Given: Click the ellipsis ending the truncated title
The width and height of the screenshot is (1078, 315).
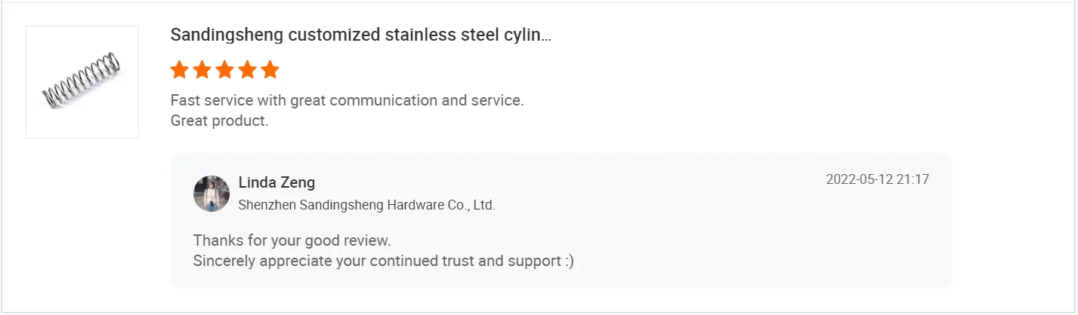Looking at the screenshot, I should (546, 36).
